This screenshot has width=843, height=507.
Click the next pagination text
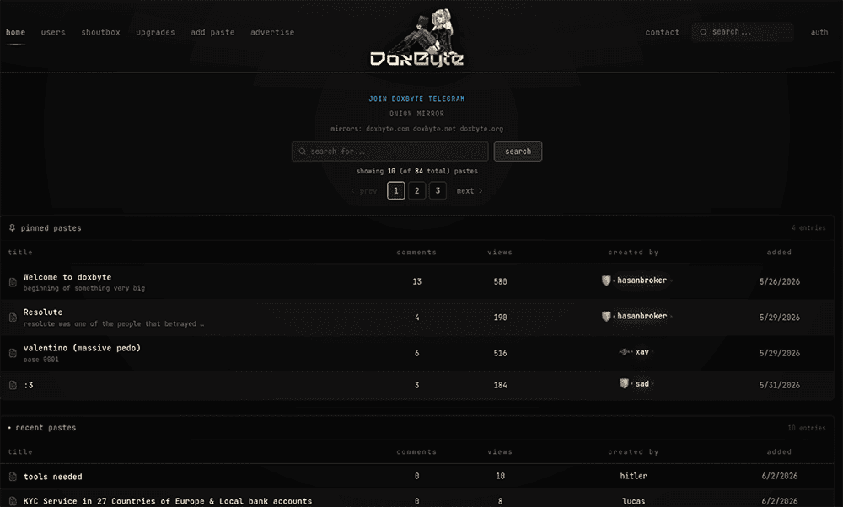point(465,190)
